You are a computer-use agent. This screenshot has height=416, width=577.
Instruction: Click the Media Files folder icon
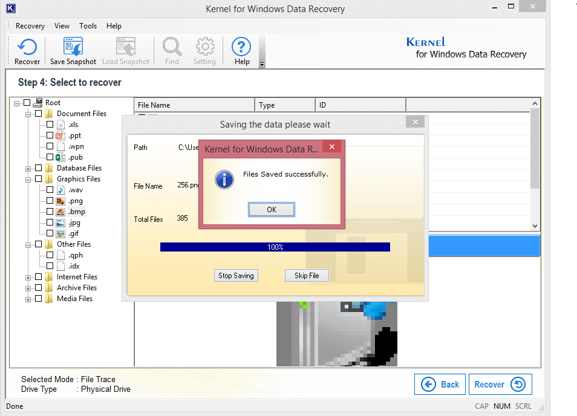49,299
